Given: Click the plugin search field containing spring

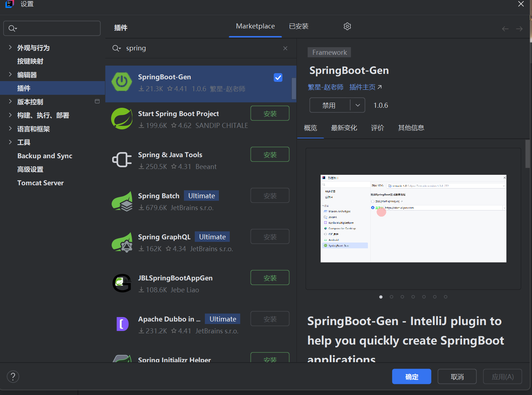Looking at the screenshot, I should tap(201, 48).
